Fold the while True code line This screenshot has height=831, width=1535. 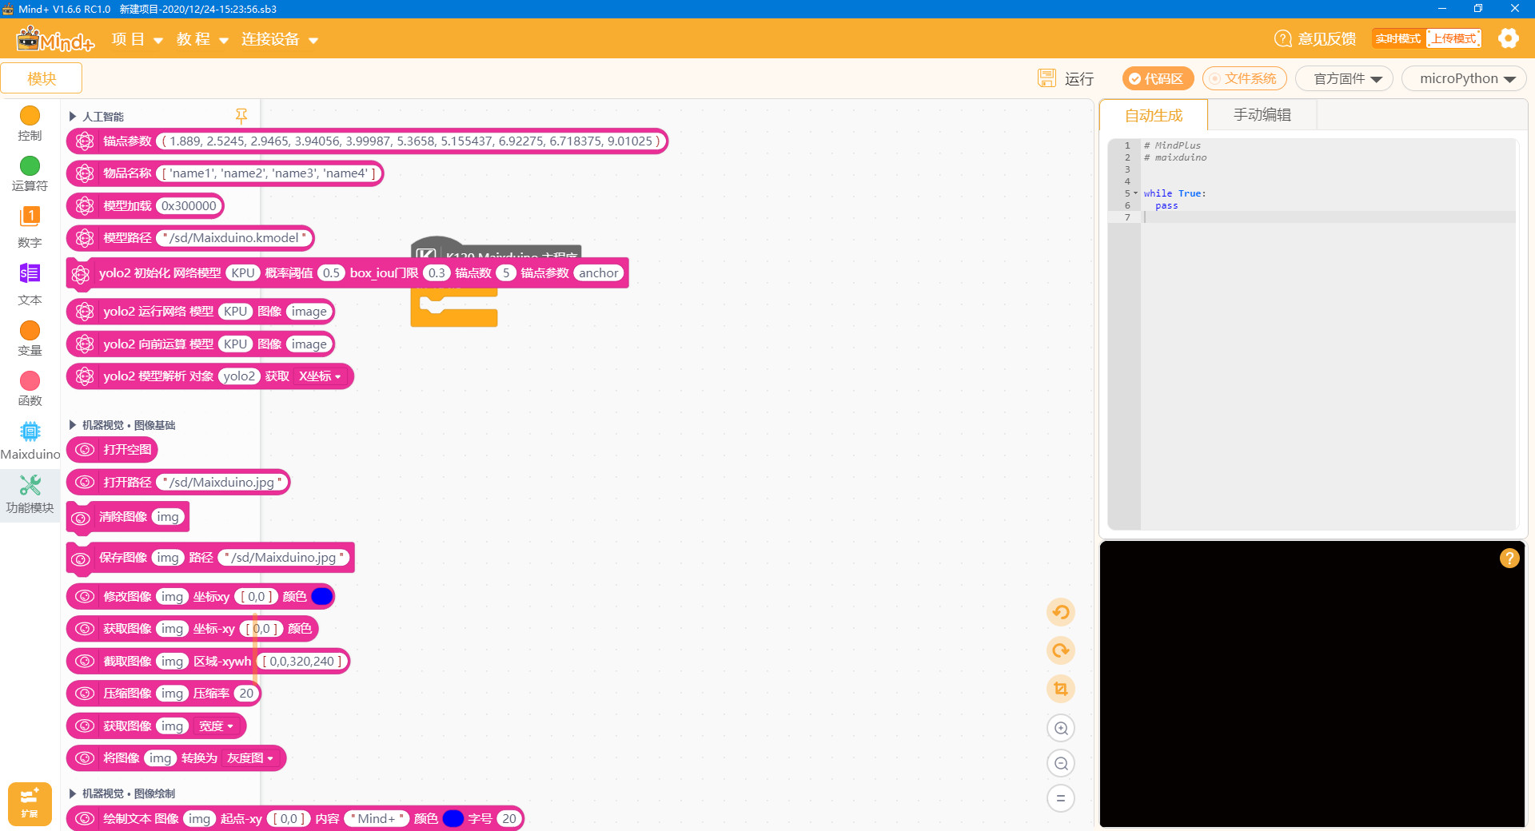(1135, 193)
